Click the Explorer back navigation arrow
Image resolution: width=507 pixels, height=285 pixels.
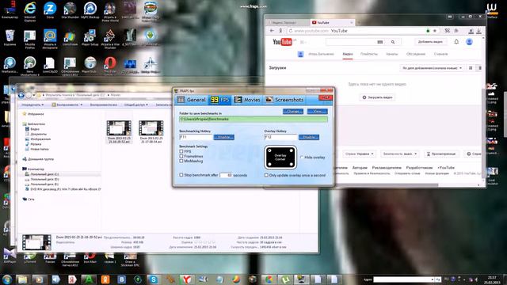pos(21,95)
